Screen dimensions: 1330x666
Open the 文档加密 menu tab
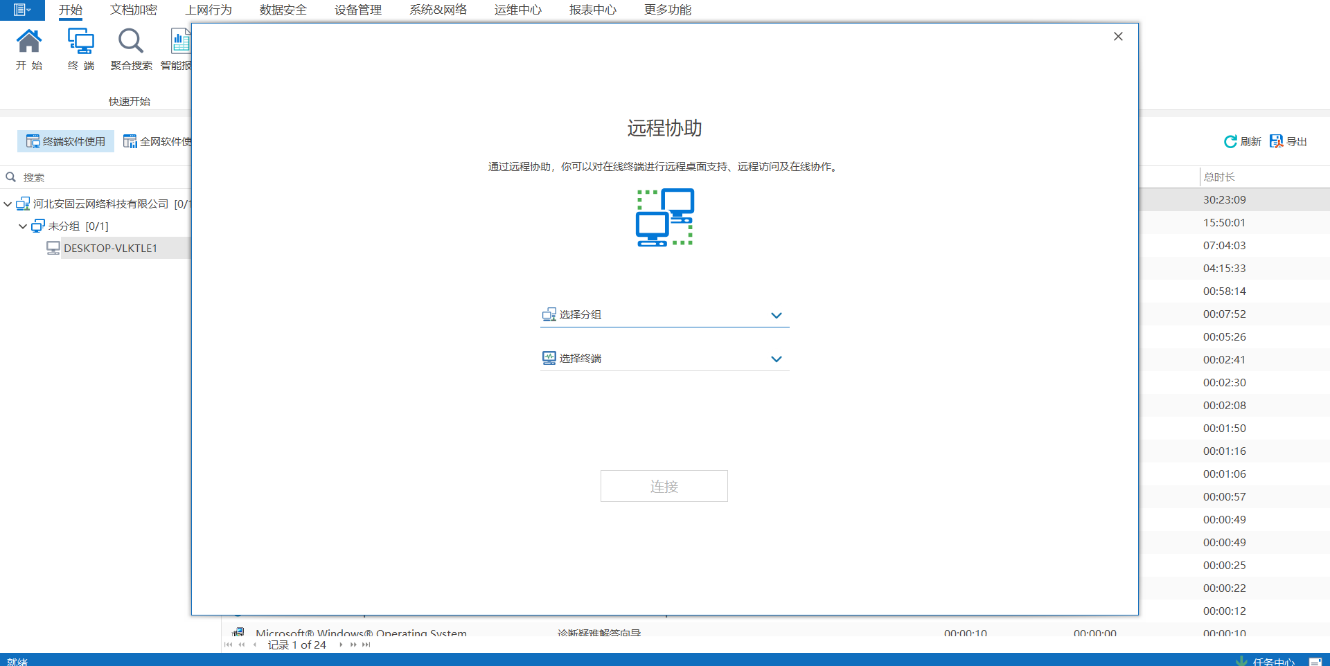click(x=133, y=10)
